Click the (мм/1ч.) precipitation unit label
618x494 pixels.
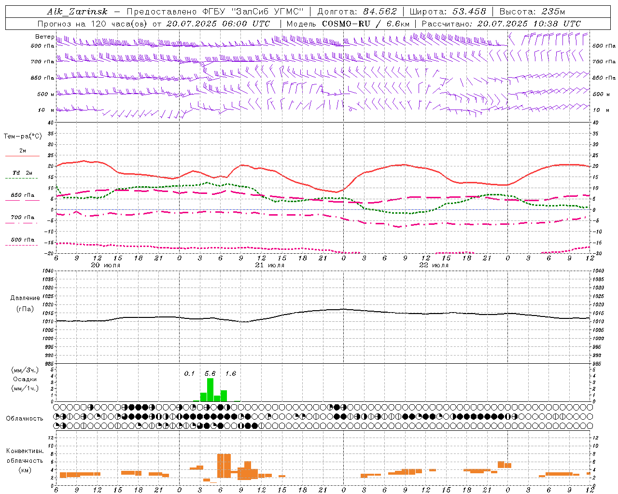[25, 388]
